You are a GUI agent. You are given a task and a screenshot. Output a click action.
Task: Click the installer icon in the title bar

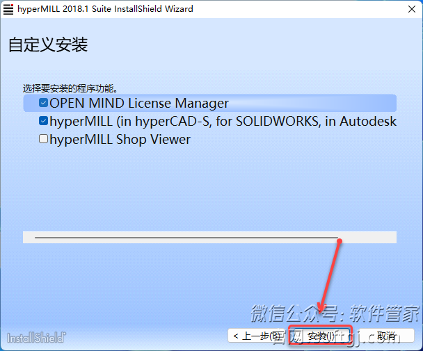[x=8, y=9]
